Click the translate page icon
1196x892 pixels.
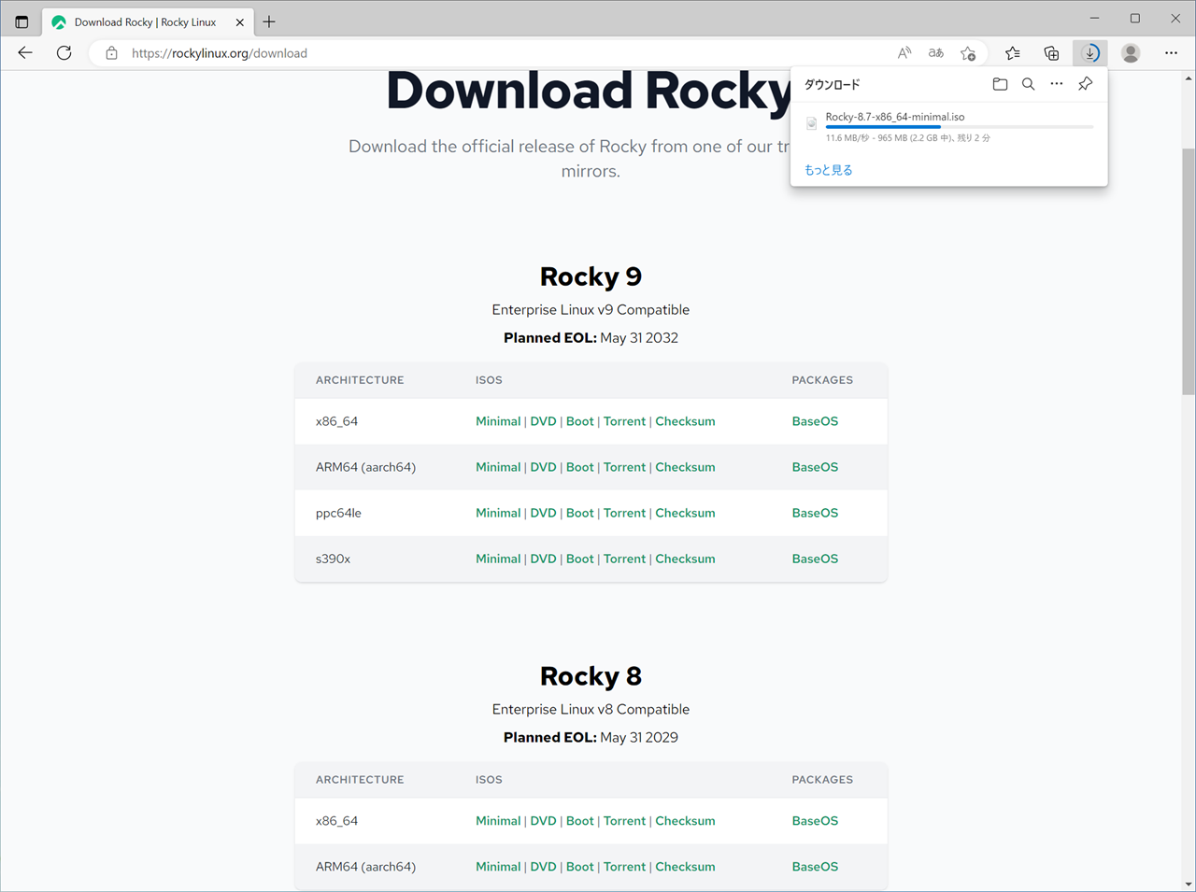tap(935, 53)
